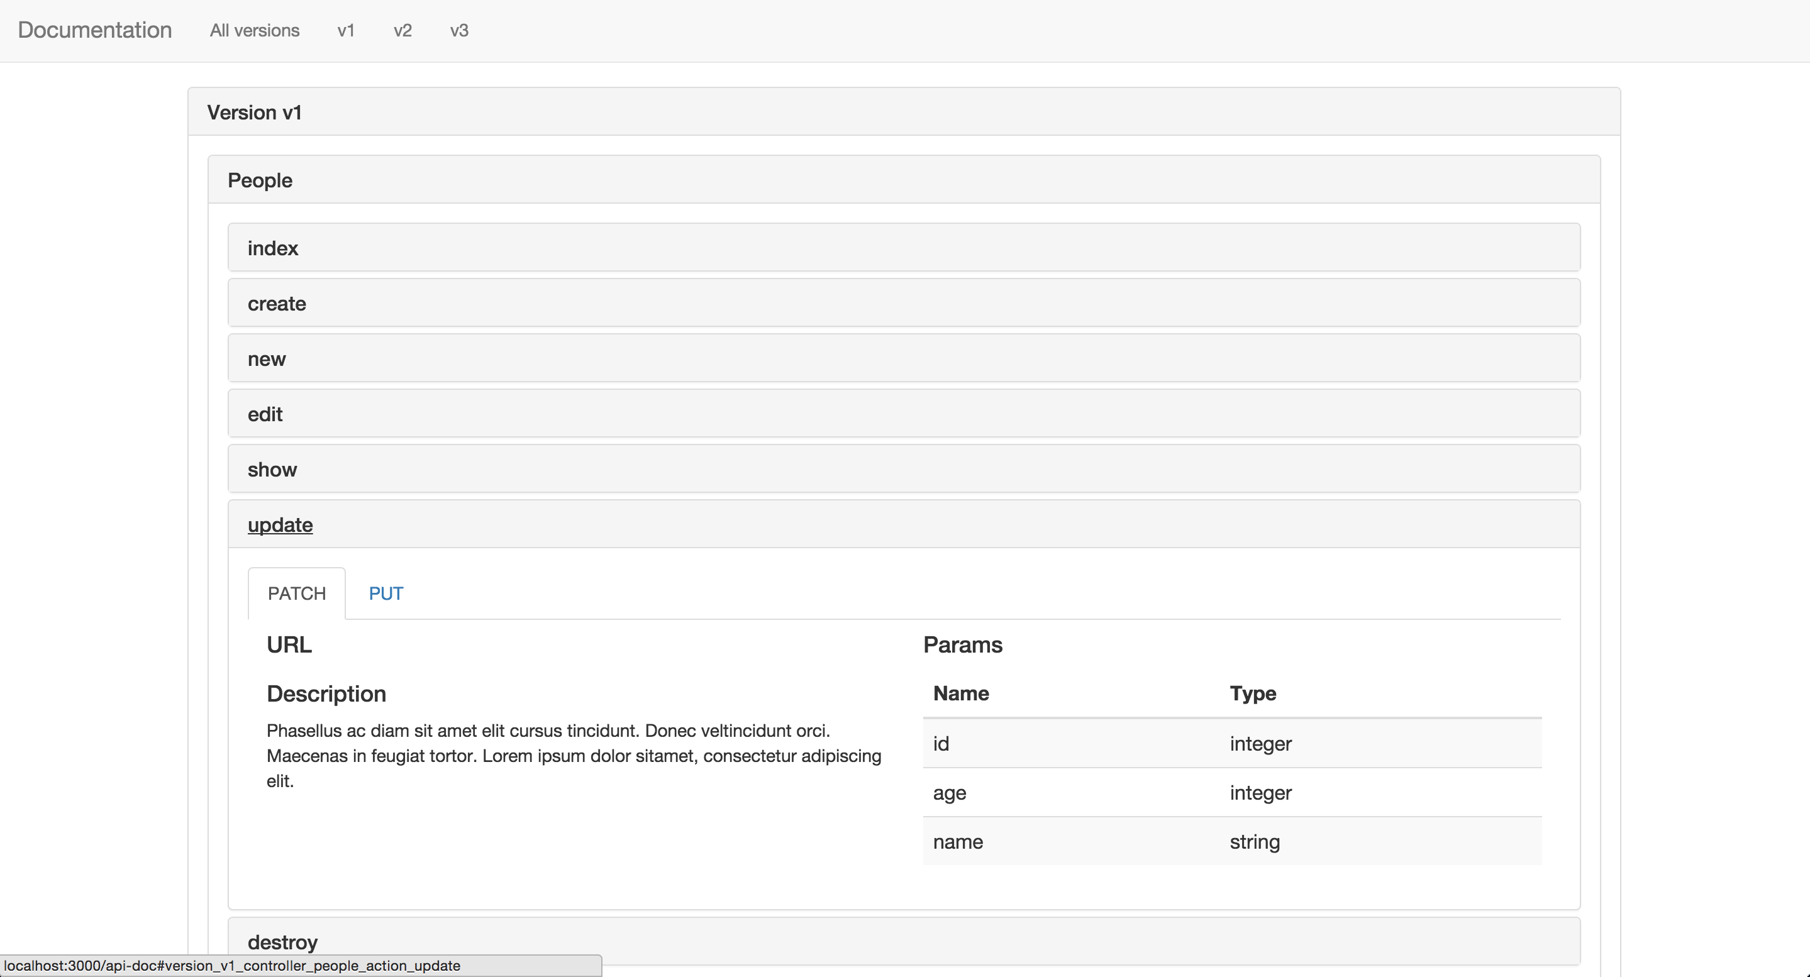Expand the edit action
This screenshot has height=977, width=1810.
265,414
